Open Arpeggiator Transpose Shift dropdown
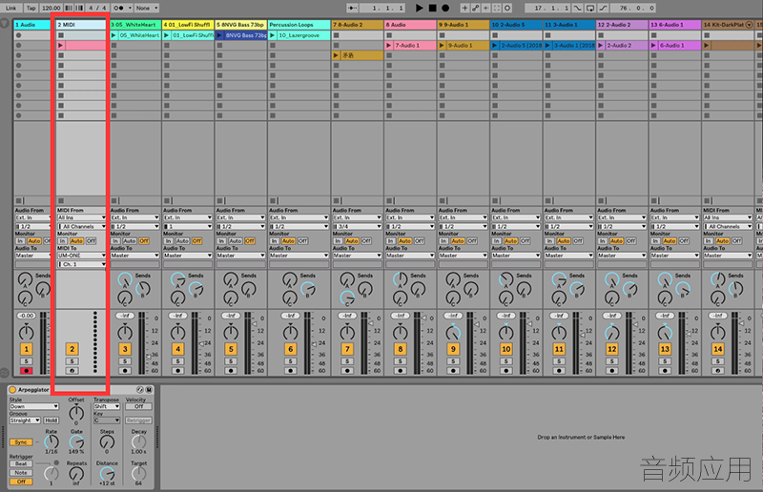This screenshot has width=763, height=492. click(x=107, y=406)
